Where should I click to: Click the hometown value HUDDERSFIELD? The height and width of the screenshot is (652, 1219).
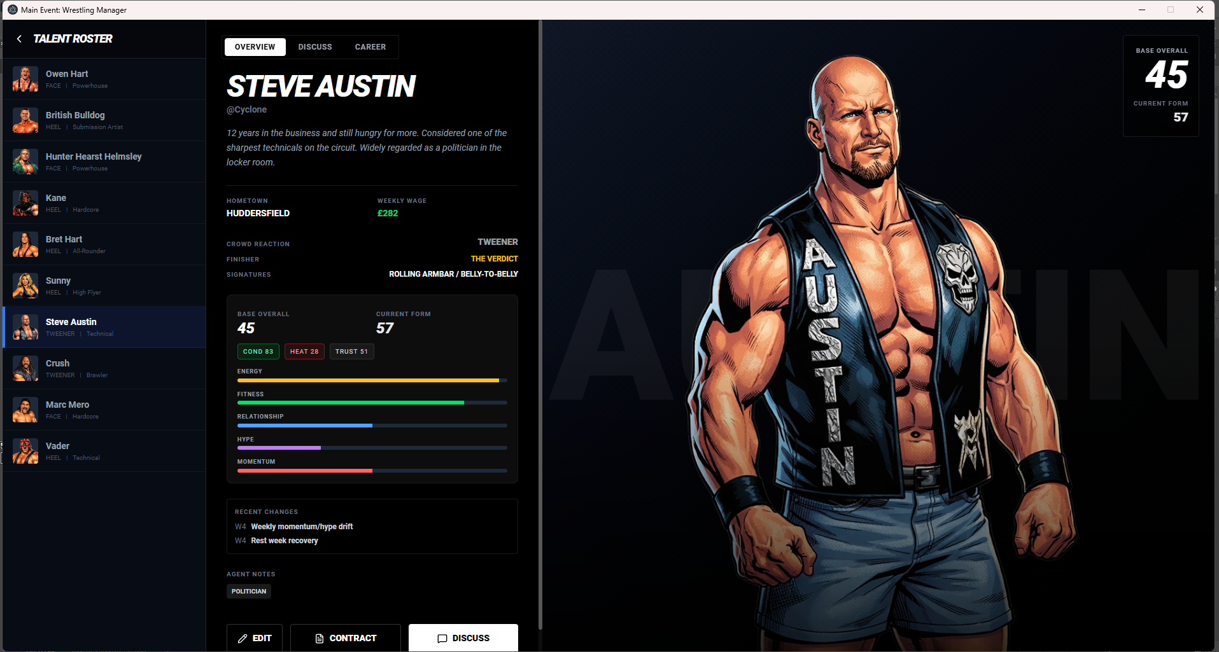coord(258,213)
